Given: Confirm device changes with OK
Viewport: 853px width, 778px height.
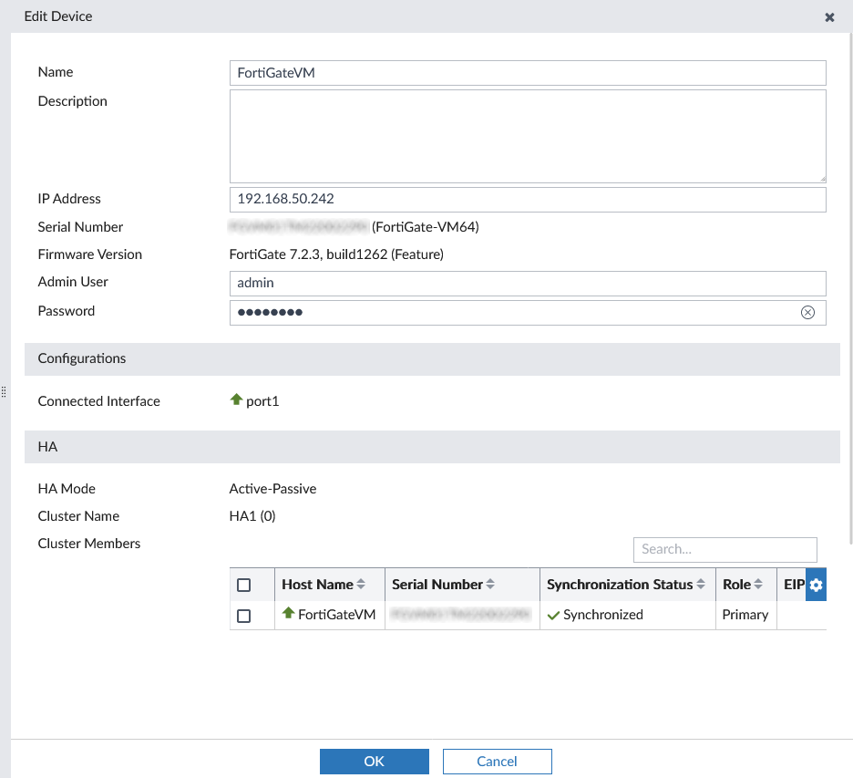Looking at the screenshot, I should coord(374,761).
